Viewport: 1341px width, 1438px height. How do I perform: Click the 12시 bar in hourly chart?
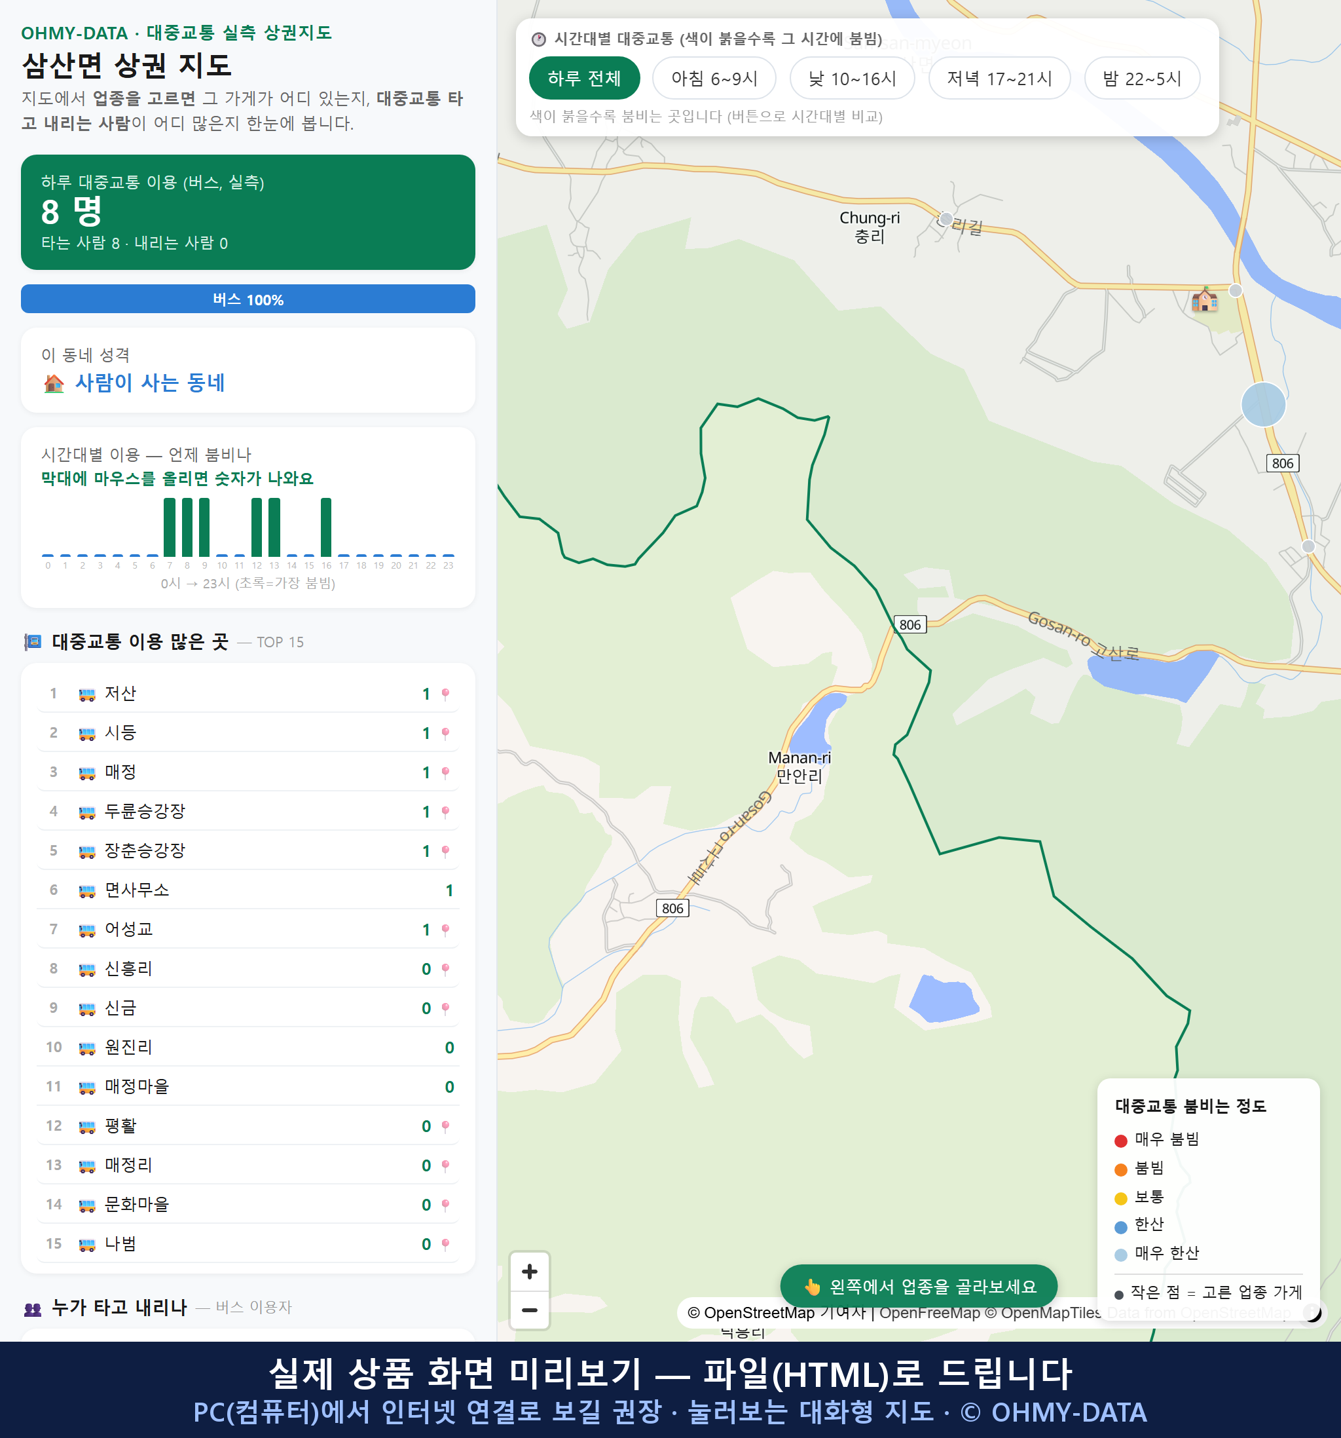(x=257, y=527)
